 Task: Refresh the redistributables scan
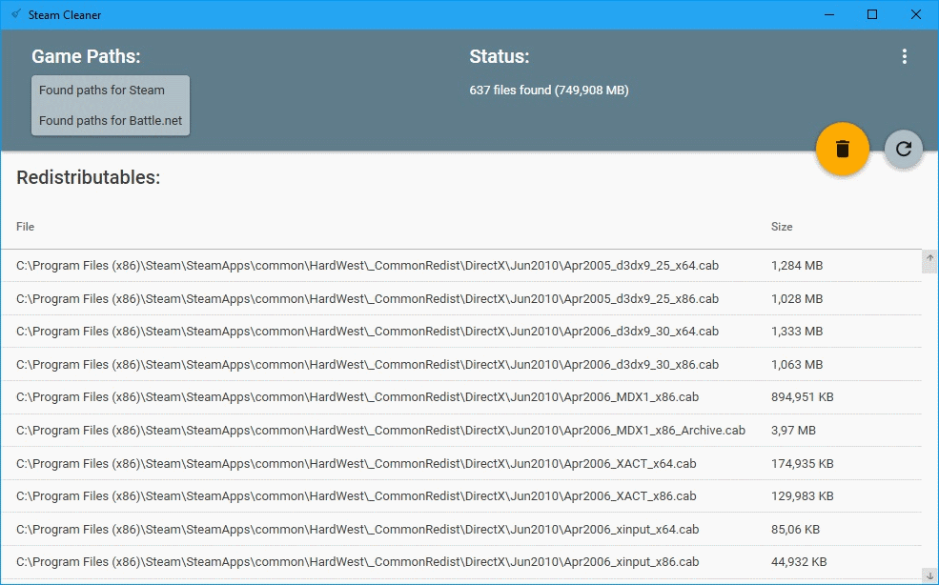(x=902, y=149)
